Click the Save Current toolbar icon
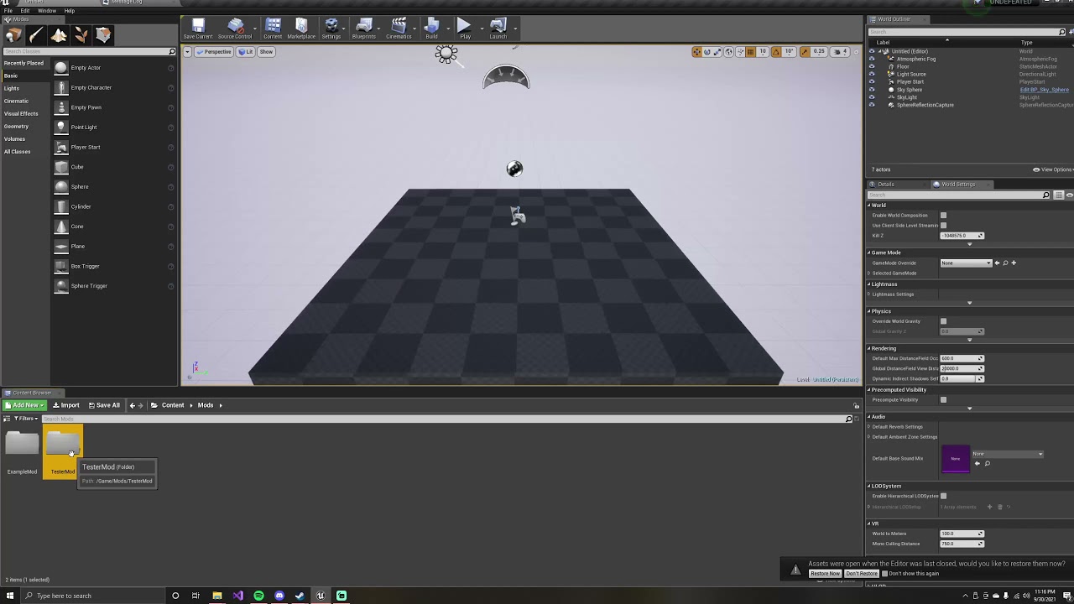Viewport: 1074px width, 604px height. point(198,29)
